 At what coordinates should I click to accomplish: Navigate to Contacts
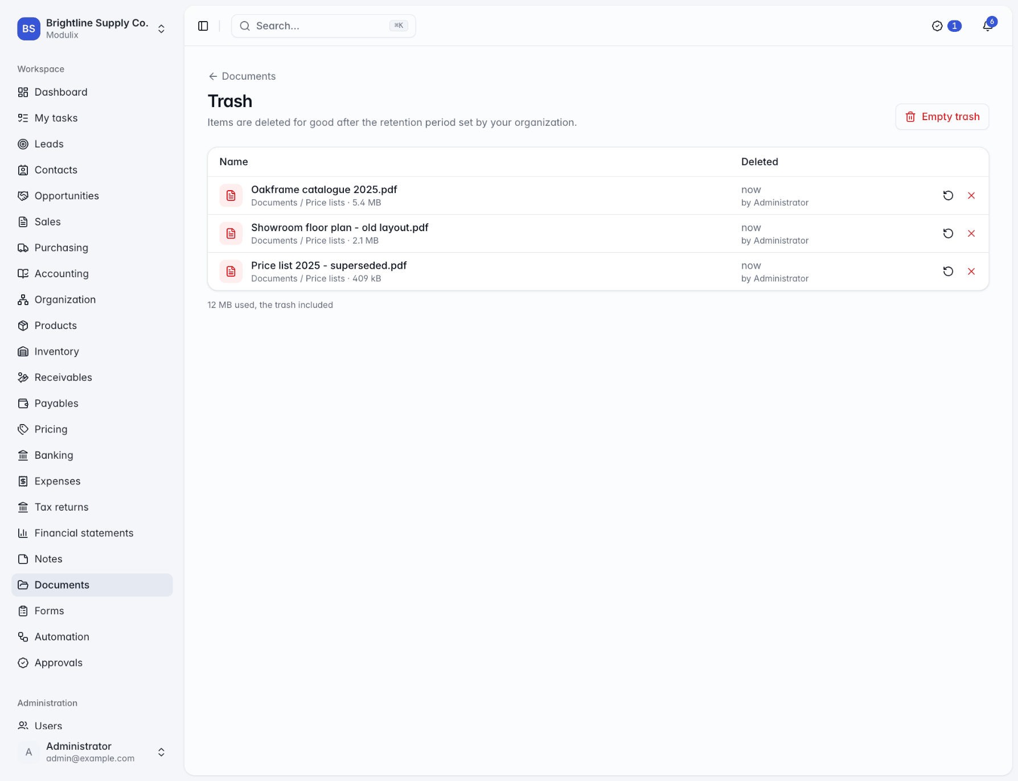click(x=92, y=170)
